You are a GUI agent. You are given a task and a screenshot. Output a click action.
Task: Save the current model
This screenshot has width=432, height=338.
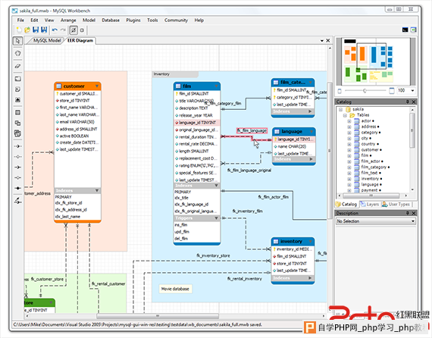pos(36,30)
